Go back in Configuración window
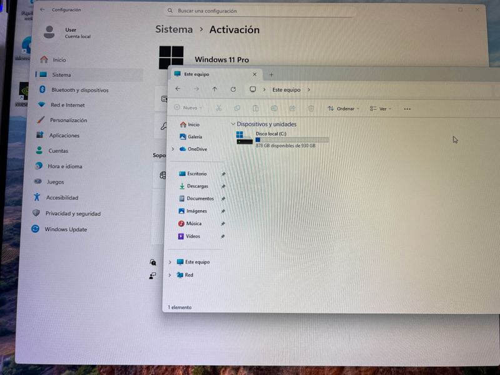 (42, 9)
